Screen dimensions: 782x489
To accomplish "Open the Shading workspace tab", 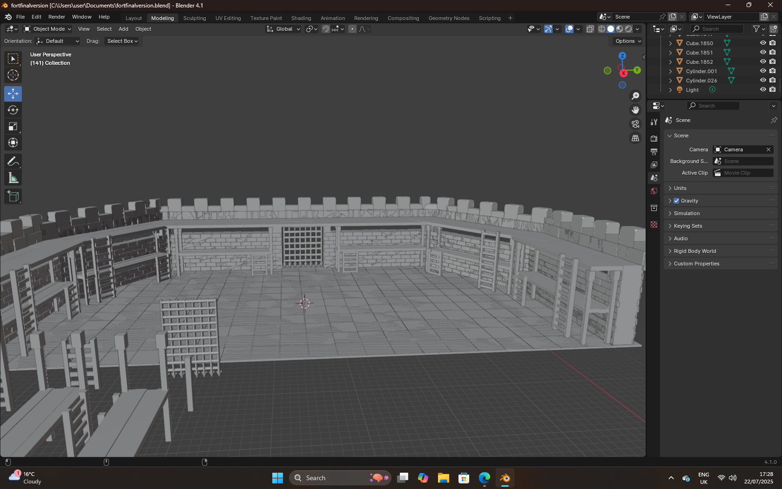I will click(x=301, y=18).
